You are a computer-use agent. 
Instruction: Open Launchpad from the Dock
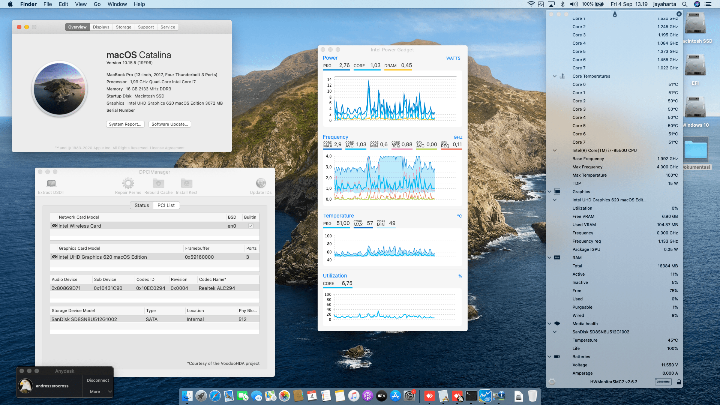[x=201, y=396]
